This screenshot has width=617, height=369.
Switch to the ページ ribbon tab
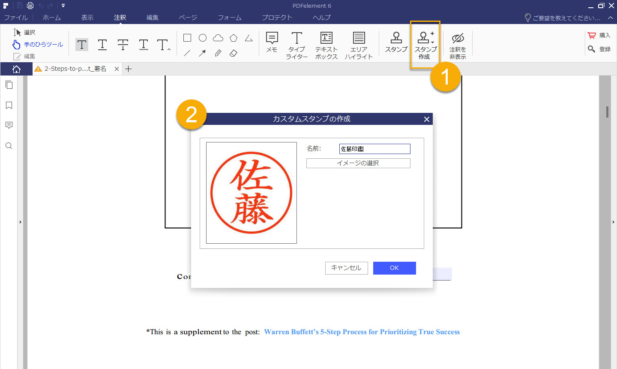click(x=188, y=18)
